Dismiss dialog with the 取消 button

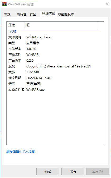(x=73, y=171)
